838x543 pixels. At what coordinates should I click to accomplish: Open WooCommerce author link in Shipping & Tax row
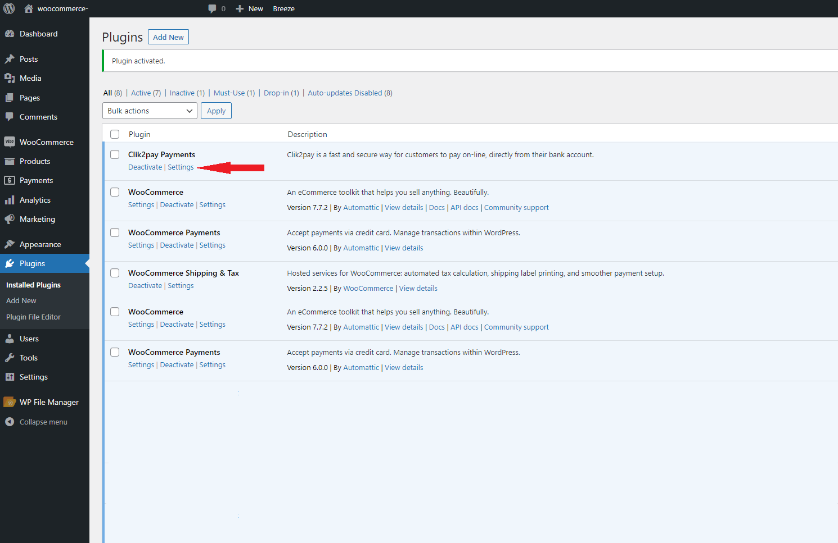point(368,289)
